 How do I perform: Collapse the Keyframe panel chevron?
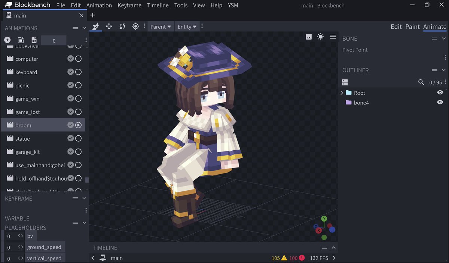click(84, 198)
